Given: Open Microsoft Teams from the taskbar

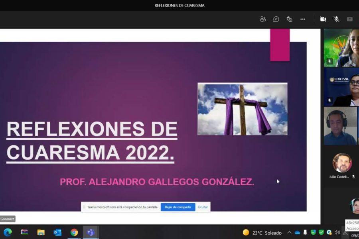Looking at the screenshot, I should (91, 232).
